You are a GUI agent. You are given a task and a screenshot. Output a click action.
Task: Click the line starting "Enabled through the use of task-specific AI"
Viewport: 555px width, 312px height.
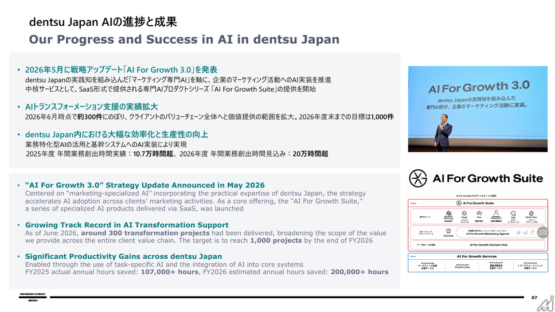pyautogui.click(x=164, y=264)
